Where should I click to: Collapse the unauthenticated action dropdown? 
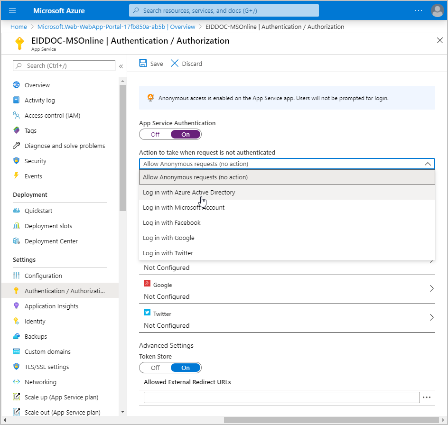point(427,164)
